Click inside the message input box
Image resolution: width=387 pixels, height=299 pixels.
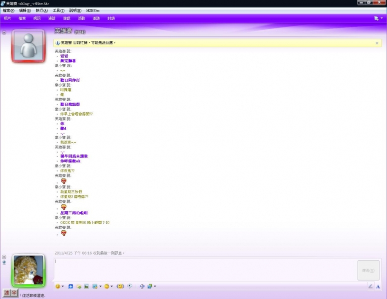pos(205,270)
